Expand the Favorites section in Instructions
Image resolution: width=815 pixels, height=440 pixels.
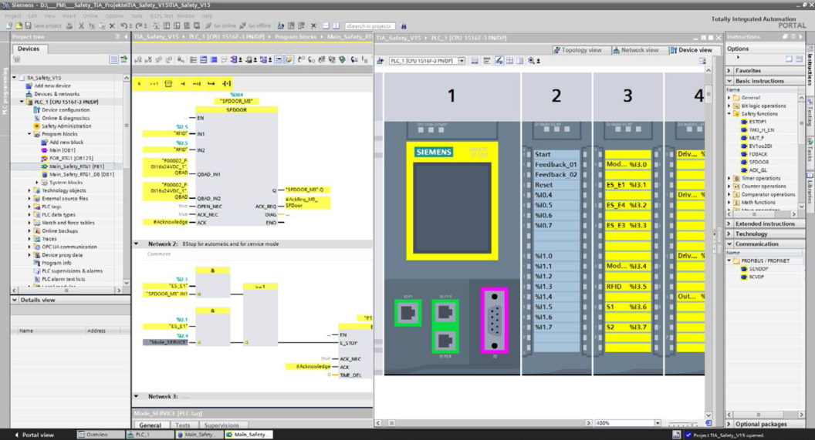pyautogui.click(x=729, y=71)
